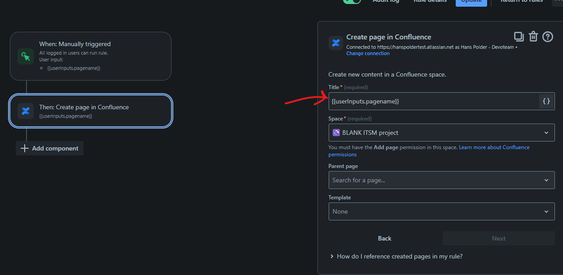
Task: Click the Create page in Confluence heading
Action: point(388,37)
